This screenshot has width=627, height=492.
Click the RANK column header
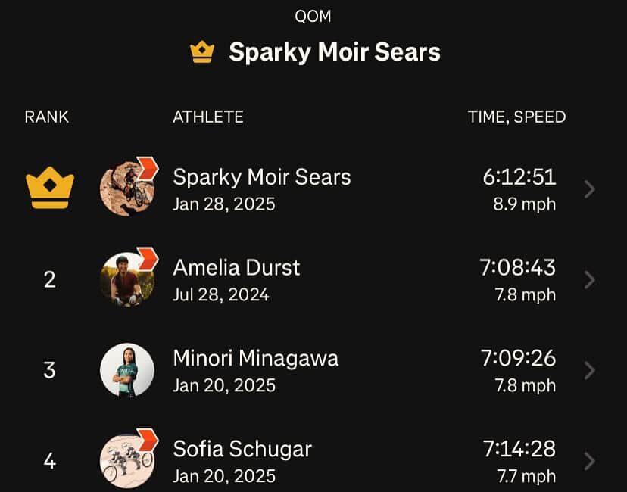(x=45, y=117)
